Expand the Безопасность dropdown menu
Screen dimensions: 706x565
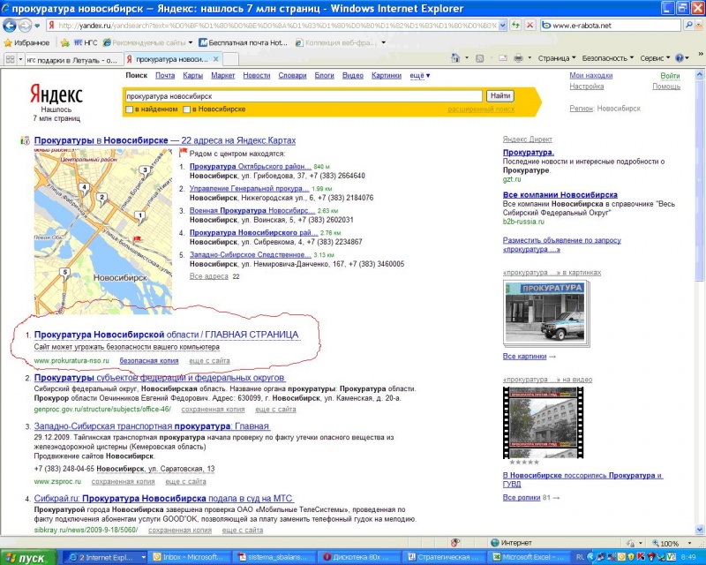coord(607,58)
